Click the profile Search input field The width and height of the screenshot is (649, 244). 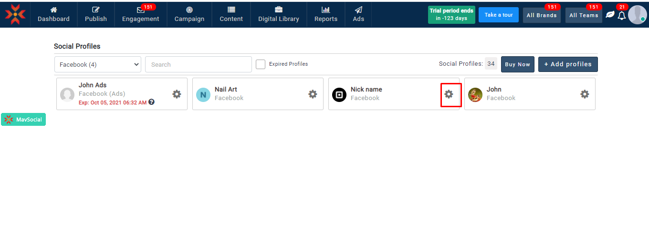click(198, 64)
